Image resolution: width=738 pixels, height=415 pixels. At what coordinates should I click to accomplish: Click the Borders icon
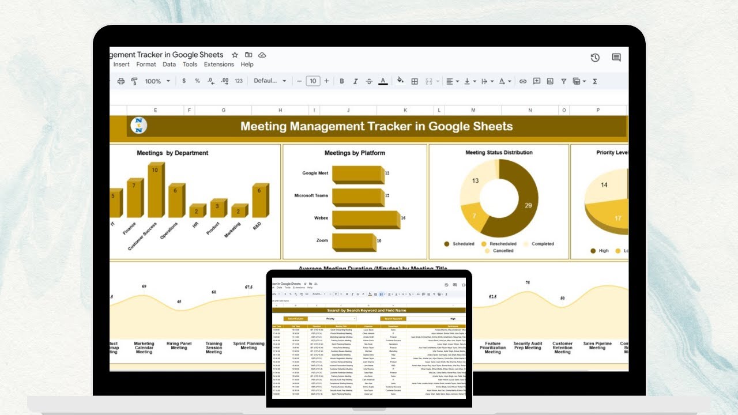click(x=415, y=81)
